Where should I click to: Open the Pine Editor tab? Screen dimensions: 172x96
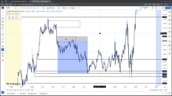[x=22, y=94]
